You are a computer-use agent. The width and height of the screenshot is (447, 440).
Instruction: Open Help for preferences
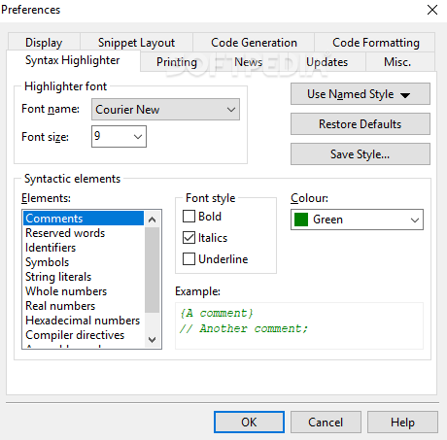click(402, 423)
